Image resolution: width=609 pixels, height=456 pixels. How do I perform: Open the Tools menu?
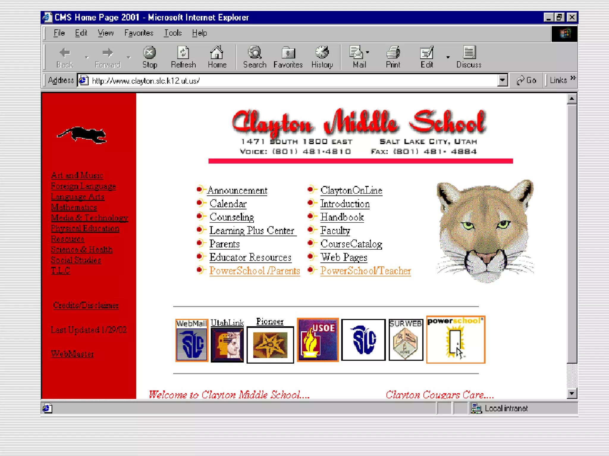tap(173, 33)
